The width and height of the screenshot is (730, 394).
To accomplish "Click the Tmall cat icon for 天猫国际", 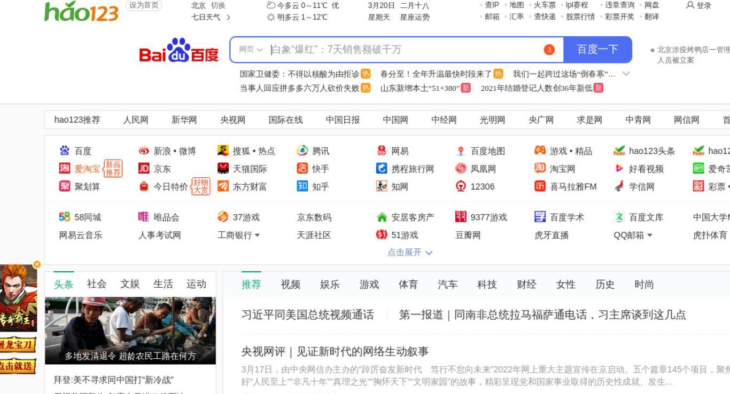I will [223, 169].
